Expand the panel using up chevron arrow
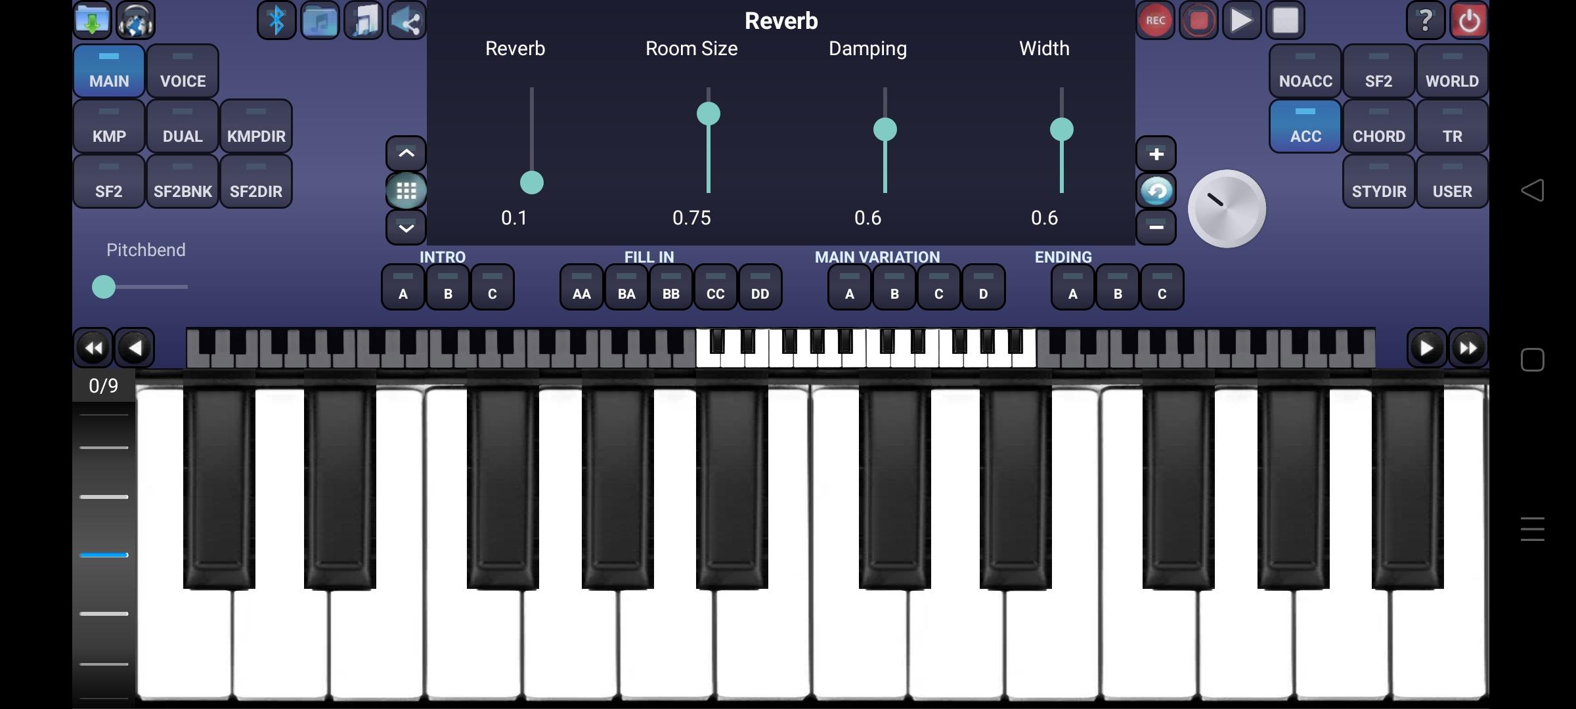 407,153
